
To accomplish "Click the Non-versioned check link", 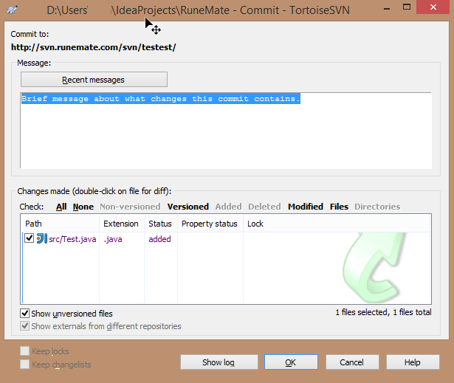I will click(130, 207).
